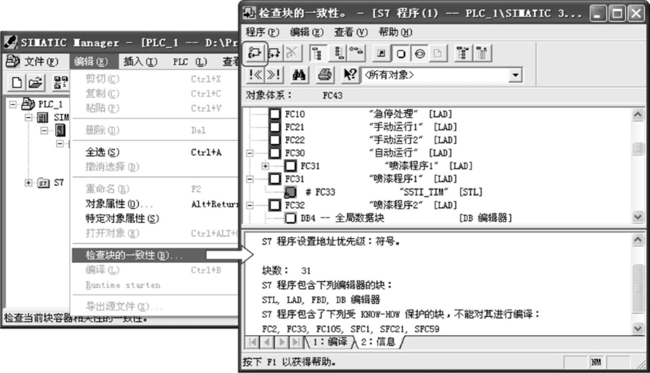650x373 pixels.
Task: Click the greyed-out document toolbar icon
Action: [x=438, y=53]
